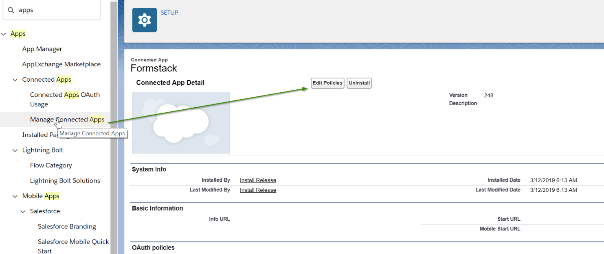Image resolution: width=604 pixels, height=254 pixels.
Task: Click the search magnifier icon
Action: click(x=11, y=10)
